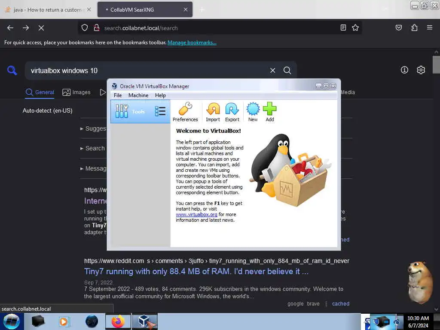This screenshot has height=330, width=440.
Task: Open Firefox extensions menu
Action: tap(414, 28)
